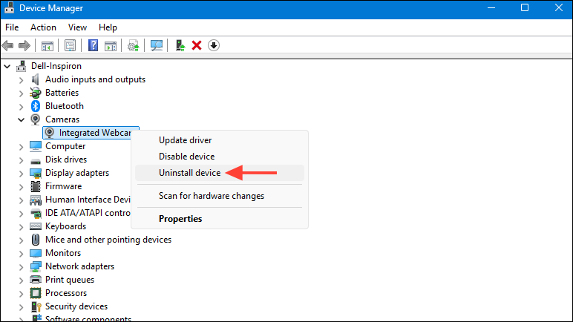Viewport: 573px width, 322px height.
Task: Open the View menu
Action: pos(77,27)
